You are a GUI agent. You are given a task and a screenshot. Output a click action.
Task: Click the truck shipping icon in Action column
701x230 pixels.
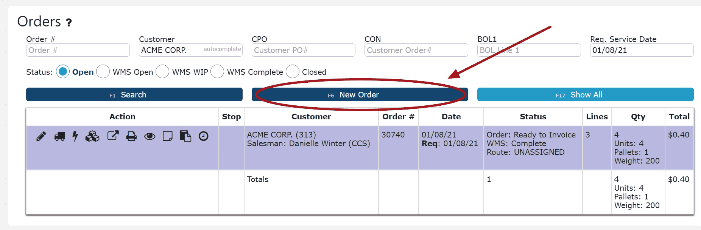pyautogui.click(x=59, y=136)
